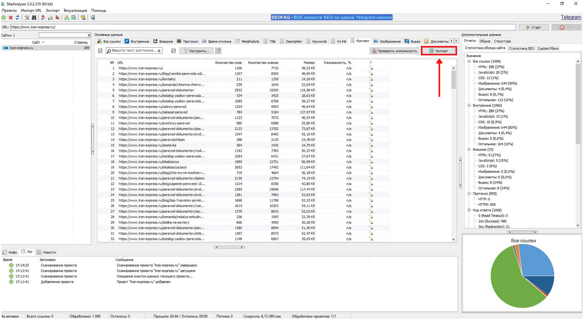The width and height of the screenshot is (583, 319).
Task: Click the SEOFAQ Telegram banner
Action: (x=332, y=17)
